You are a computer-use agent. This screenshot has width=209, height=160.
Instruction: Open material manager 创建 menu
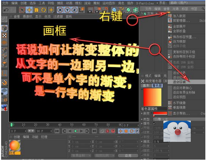click(17, 137)
